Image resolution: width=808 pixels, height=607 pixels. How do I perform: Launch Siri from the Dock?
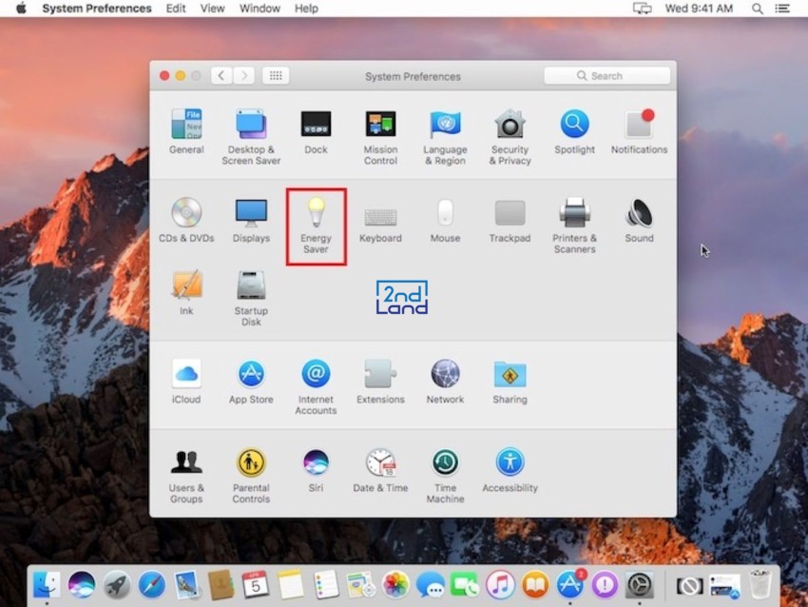tap(82, 585)
